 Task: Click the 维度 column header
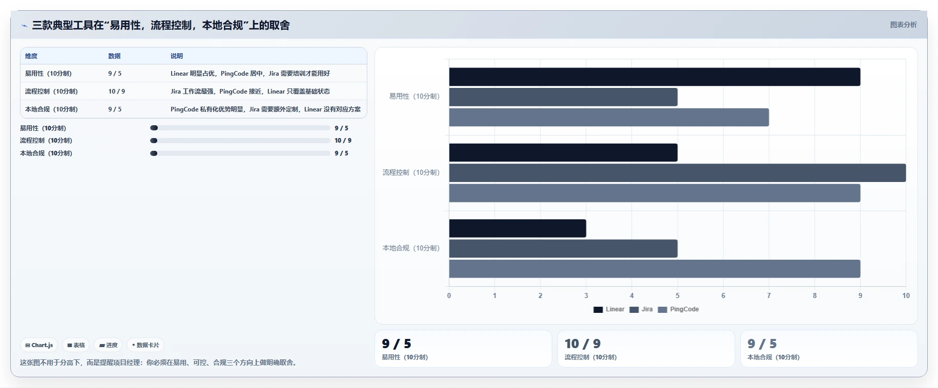pyautogui.click(x=31, y=56)
